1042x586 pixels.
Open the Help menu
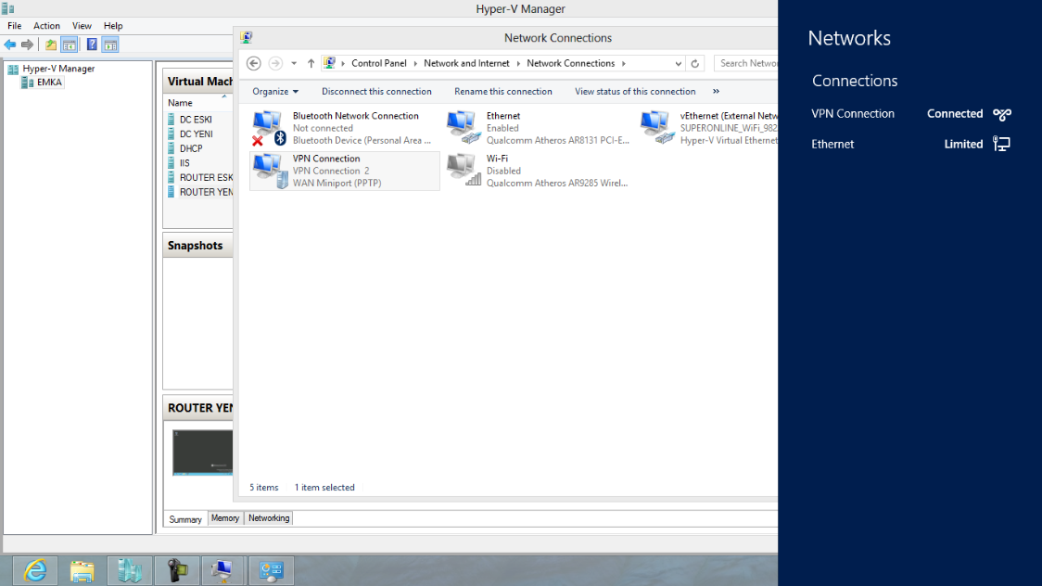(113, 26)
